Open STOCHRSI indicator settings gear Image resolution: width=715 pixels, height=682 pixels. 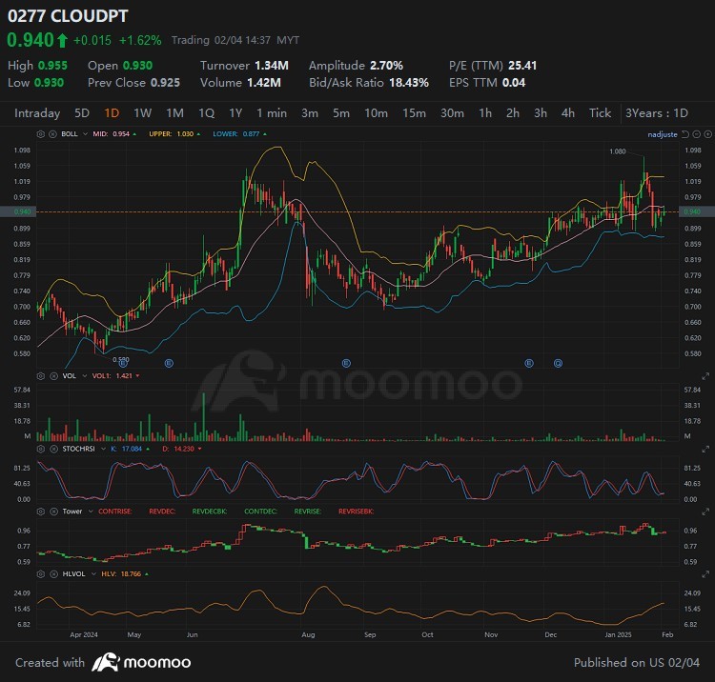(x=41, y=449)
